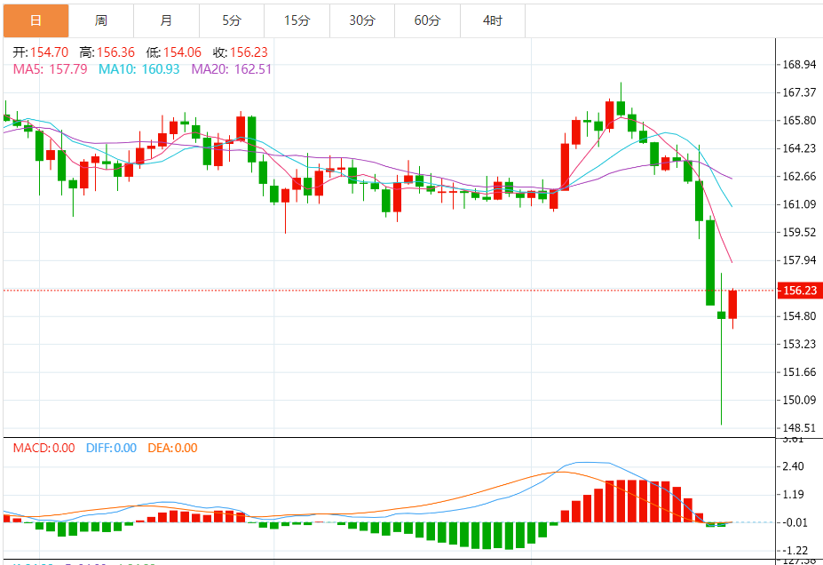Click the 162.66 price axis label

[x=799, y=177]
